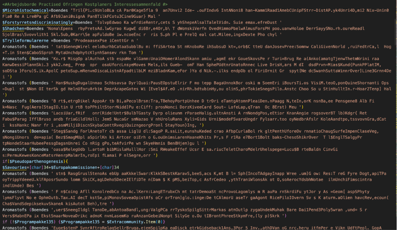Click Aromastofs on the F n$Coing line
The image size is (398, 230).
coord(14,192)
